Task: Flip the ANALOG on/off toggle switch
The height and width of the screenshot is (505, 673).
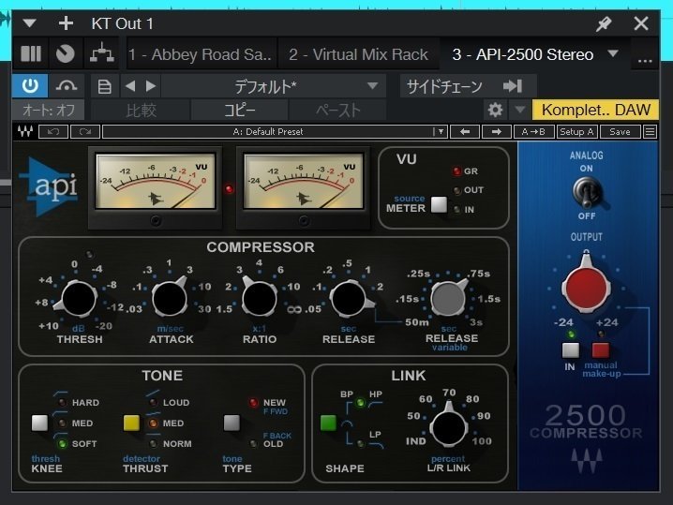Action: pyautogui.click(x=588, y=193)
